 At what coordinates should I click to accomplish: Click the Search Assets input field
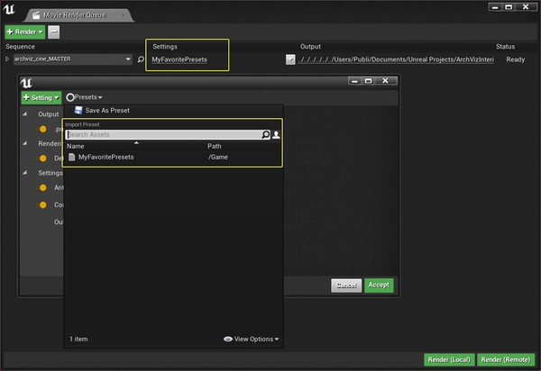click(x=164, y=135)
